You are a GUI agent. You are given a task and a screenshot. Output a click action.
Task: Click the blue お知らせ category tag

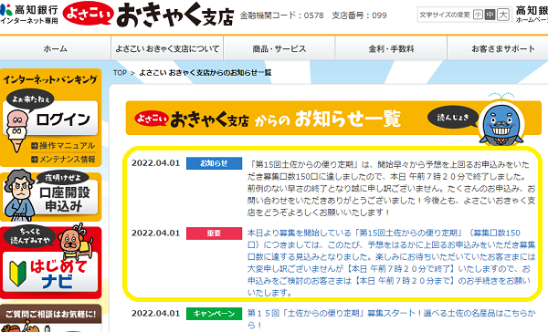pos(214,163)
